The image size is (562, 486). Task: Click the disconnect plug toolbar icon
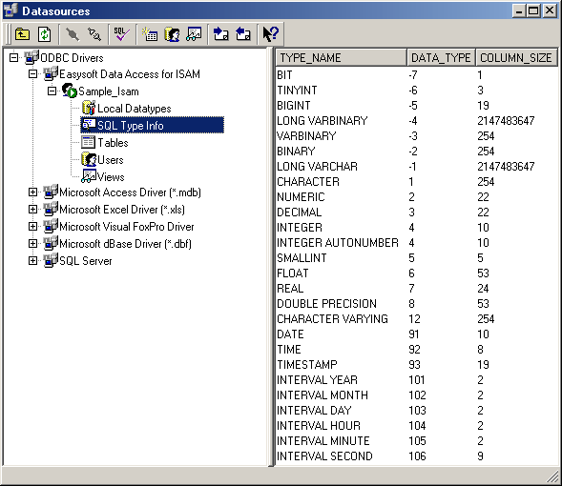tap(94, 34)
